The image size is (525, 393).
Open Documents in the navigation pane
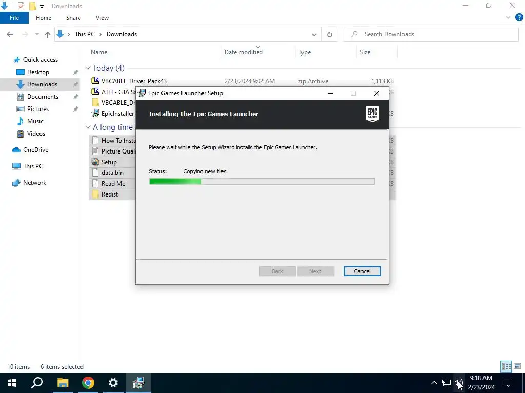tap(43, 97)
